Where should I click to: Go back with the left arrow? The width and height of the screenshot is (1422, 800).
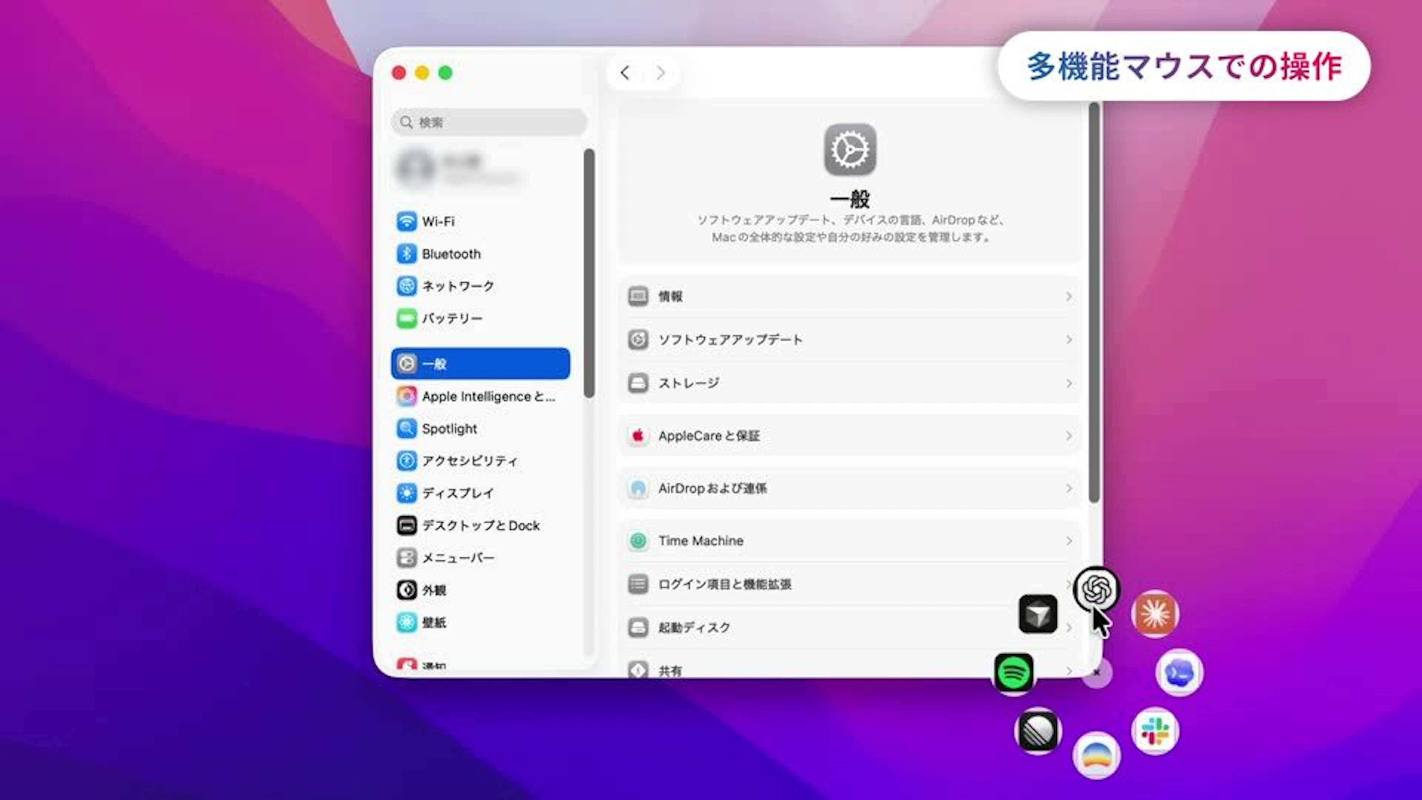pyautogui.click(x=625, y=73)
